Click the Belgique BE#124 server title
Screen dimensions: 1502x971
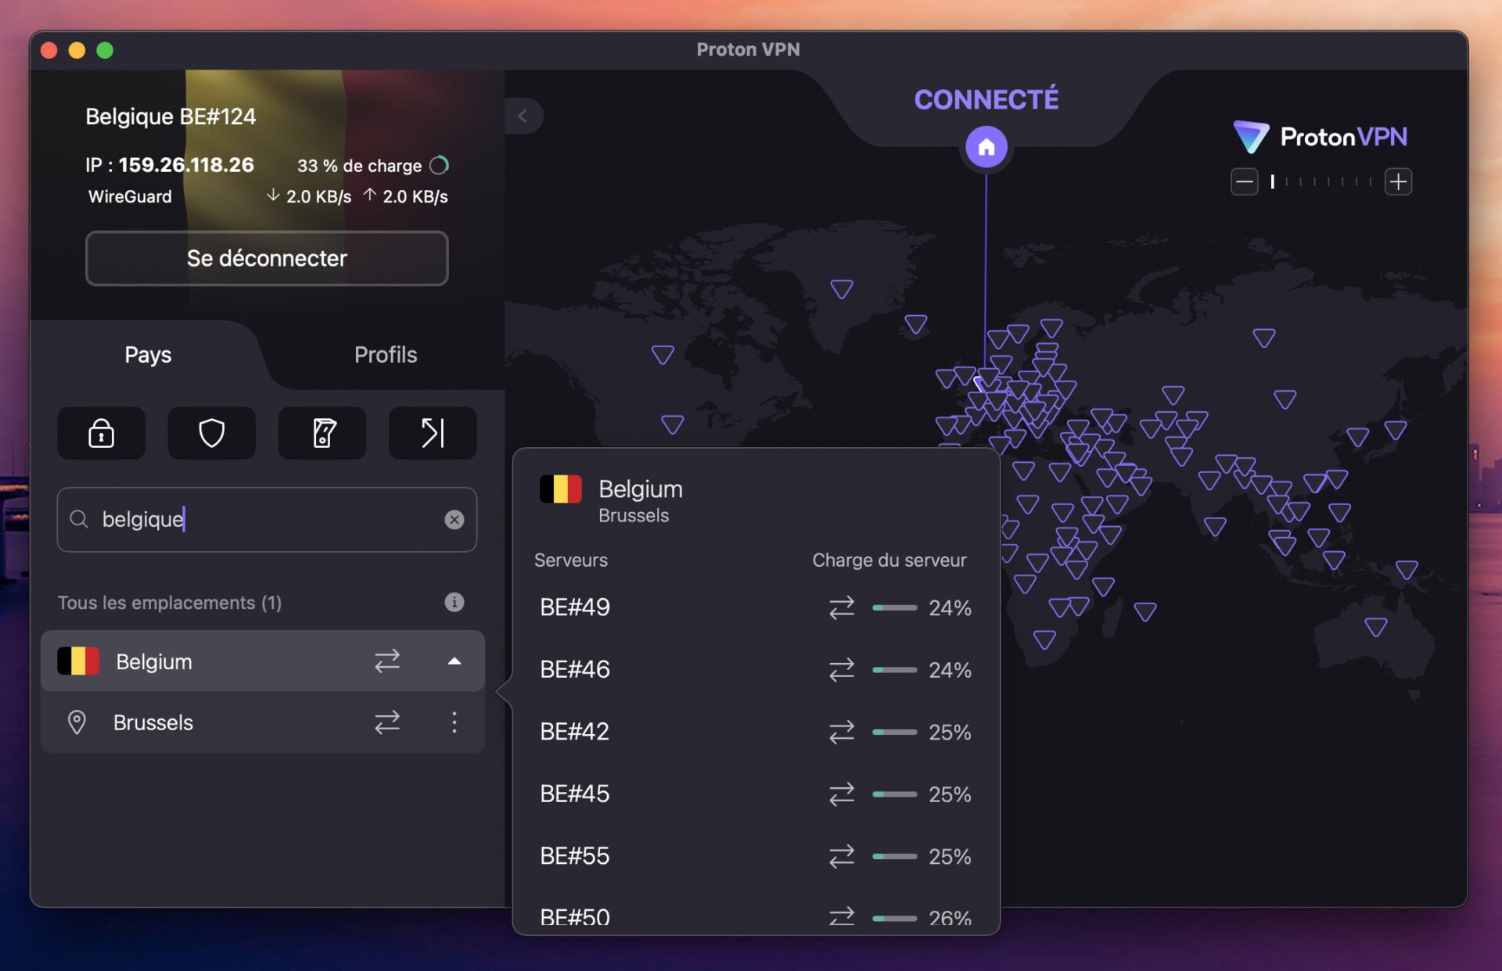click(x=171, y=116)
